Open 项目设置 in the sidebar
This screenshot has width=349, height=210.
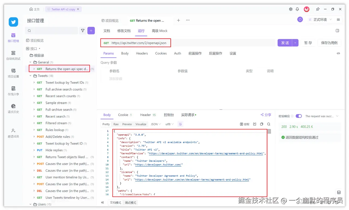(13, 73)
